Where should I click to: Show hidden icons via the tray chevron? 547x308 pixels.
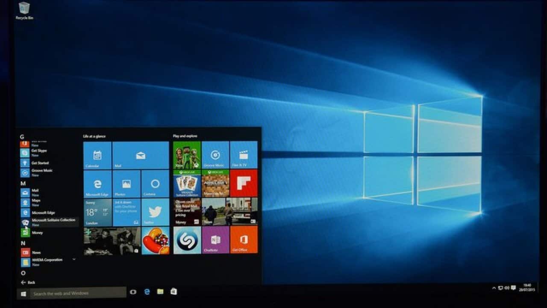tap(494, 287)
